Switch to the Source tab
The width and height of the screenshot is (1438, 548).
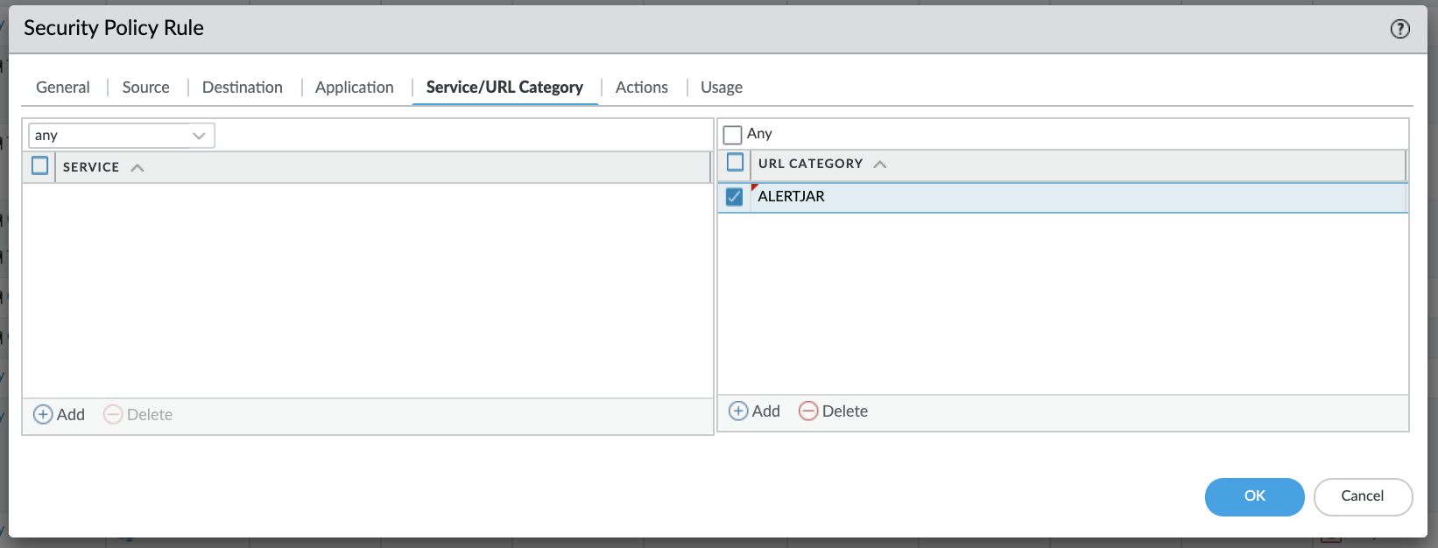point(145,88)
